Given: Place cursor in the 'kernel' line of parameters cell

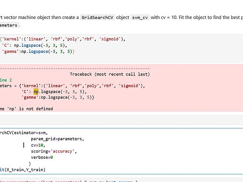Looking at the screenshot, I should click(x=62, y=39).
